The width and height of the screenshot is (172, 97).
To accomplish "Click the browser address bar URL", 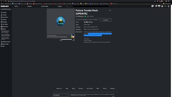I will click(x=22, y=1).
